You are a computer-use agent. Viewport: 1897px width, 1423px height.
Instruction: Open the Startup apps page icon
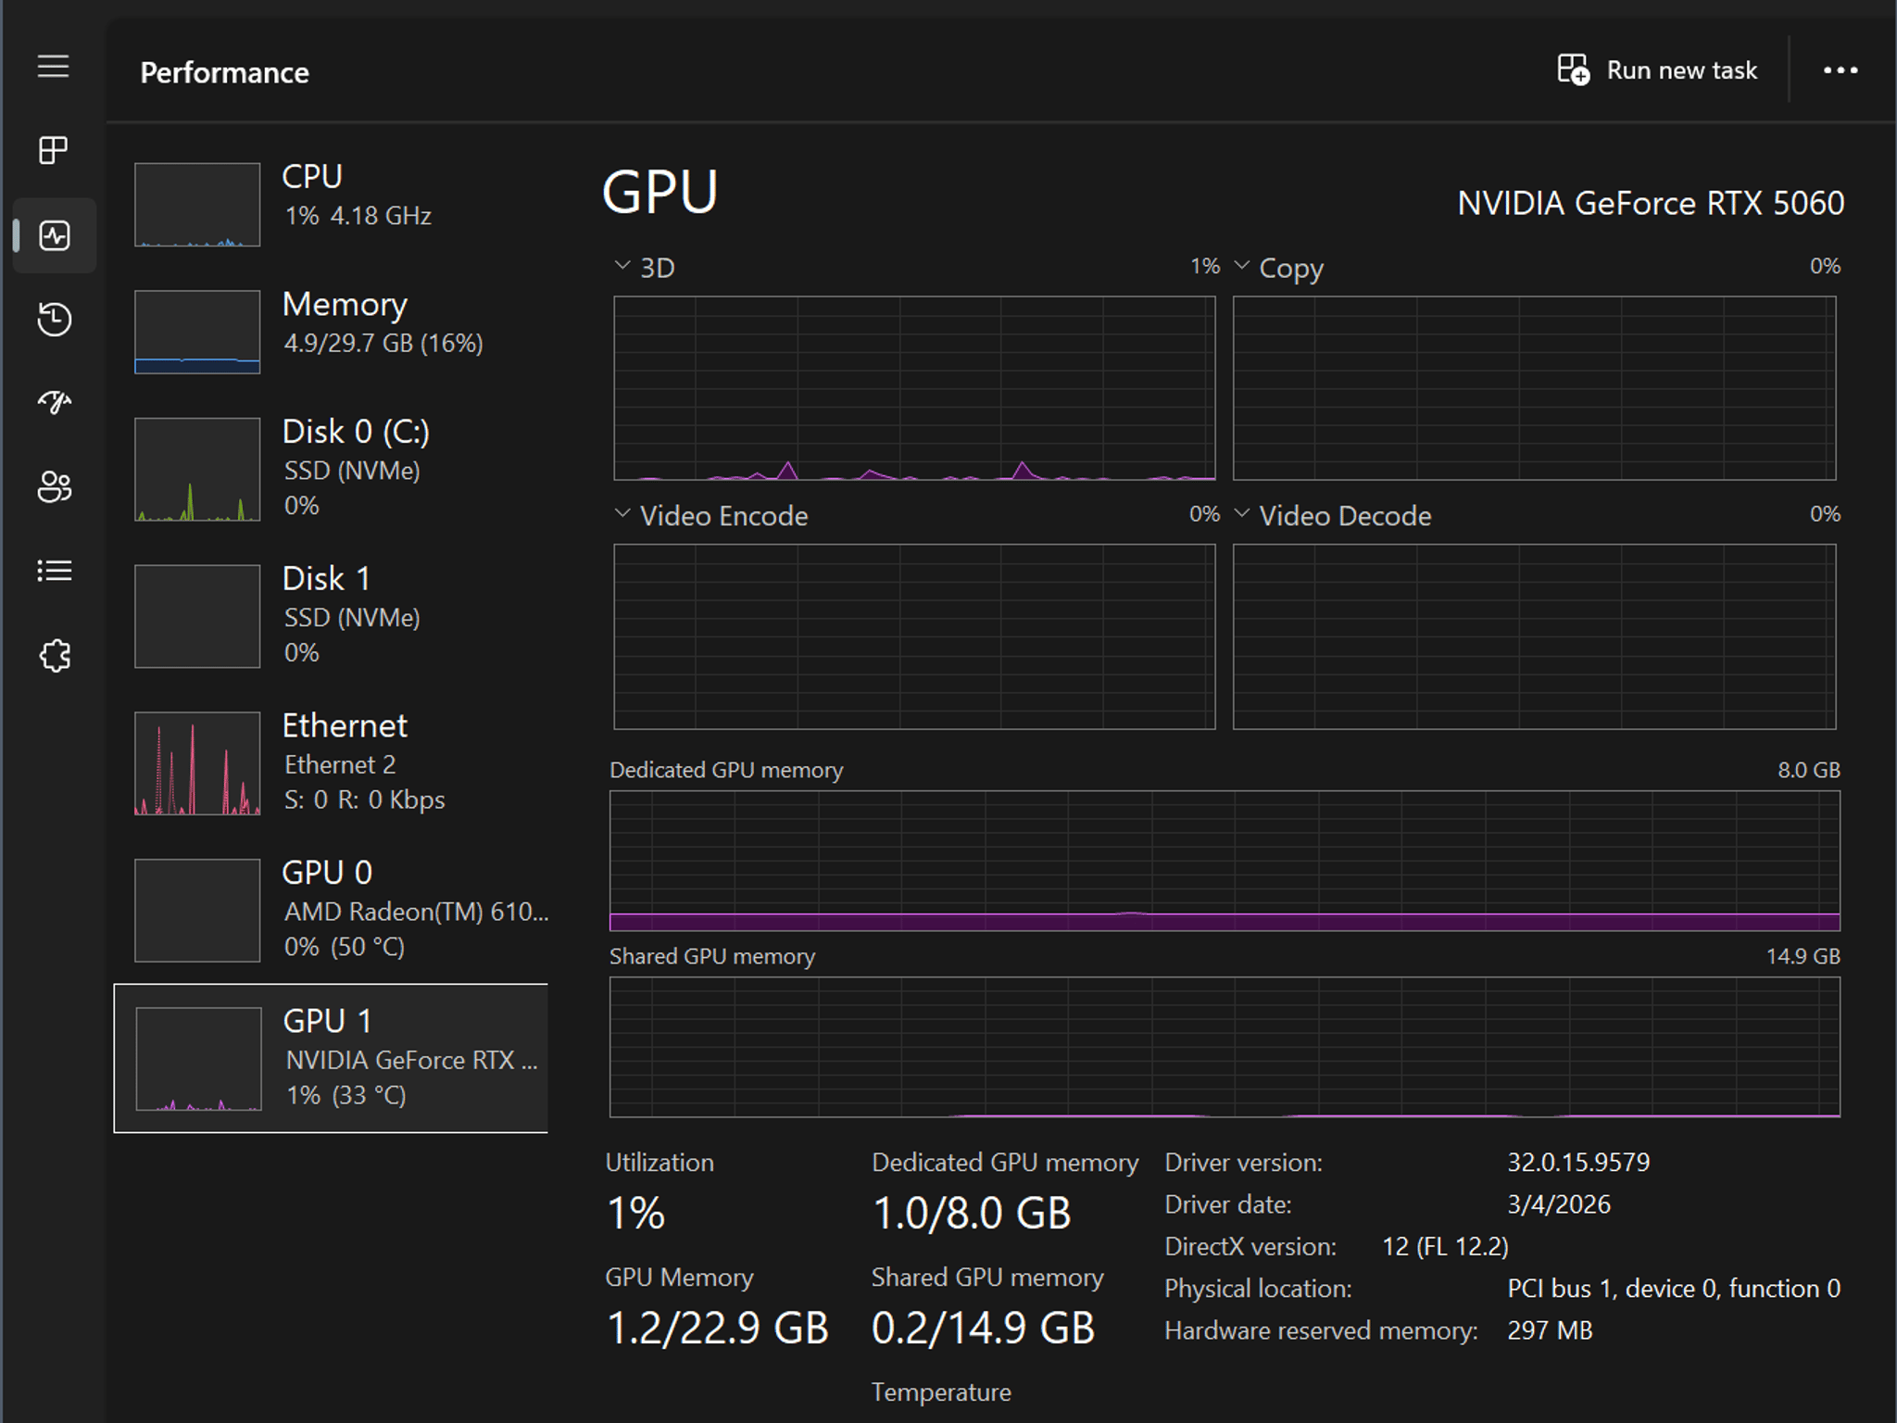pos(55,402)
